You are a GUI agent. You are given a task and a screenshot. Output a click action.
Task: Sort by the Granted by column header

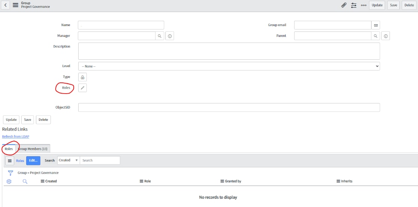click(233, 181)
